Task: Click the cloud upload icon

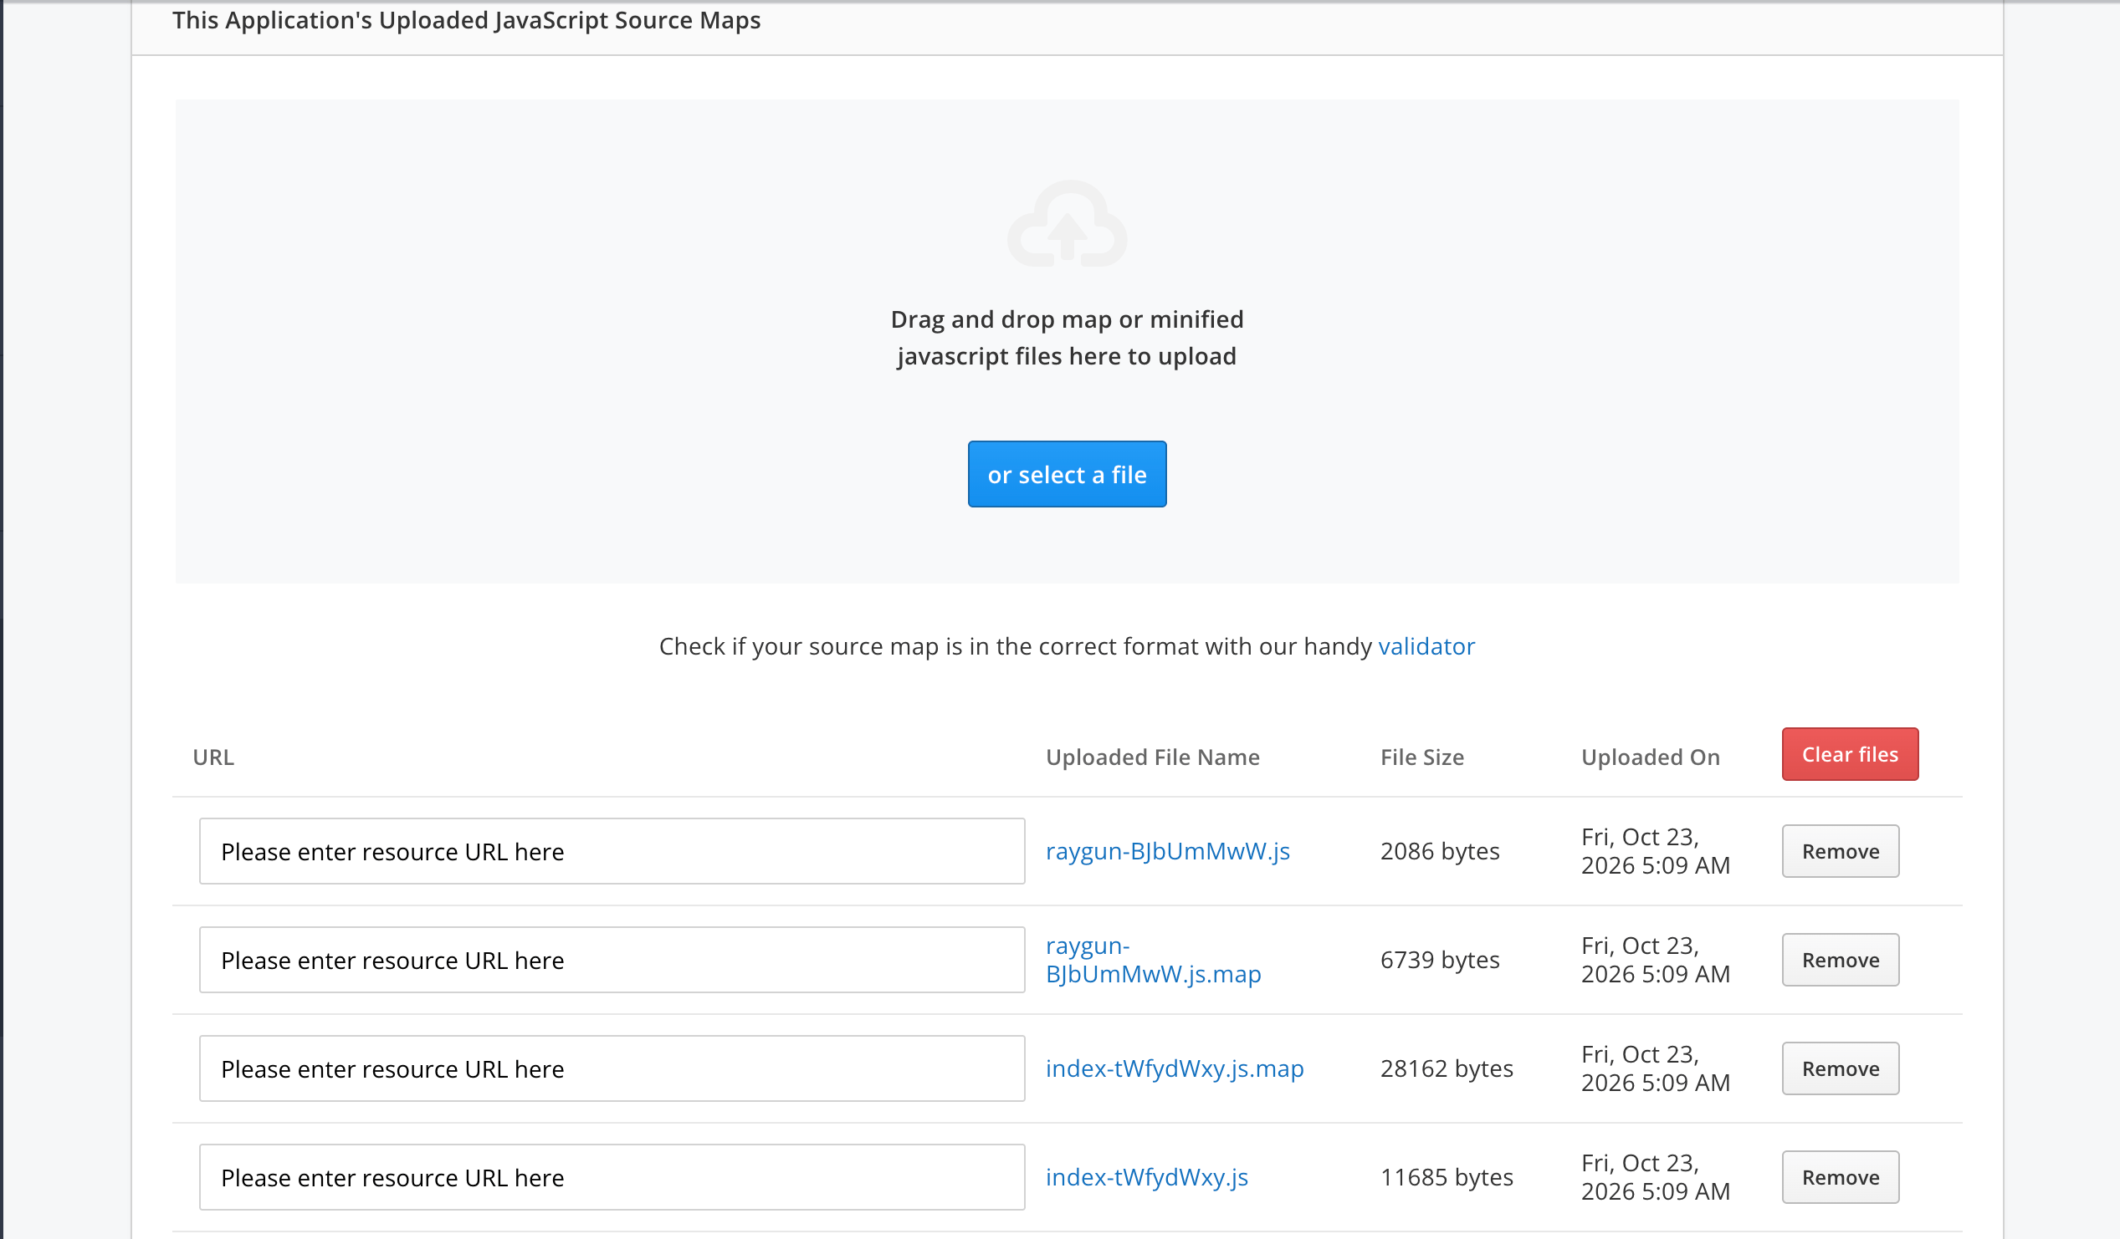Action: coord(1067,223)
